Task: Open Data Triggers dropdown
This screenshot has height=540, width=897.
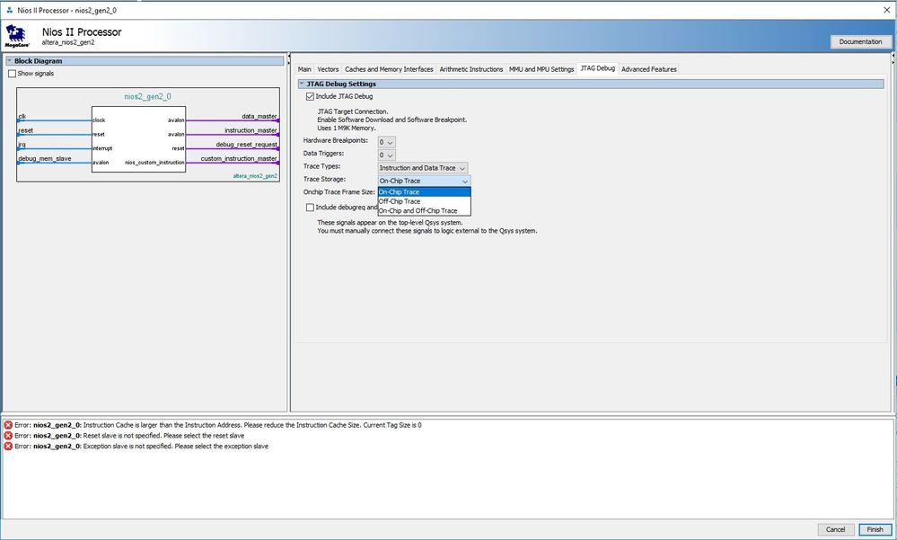Action: point(386,155)
